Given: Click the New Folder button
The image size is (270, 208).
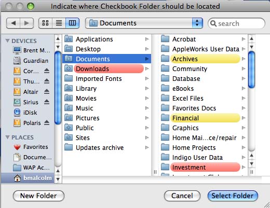Looking at the screenshot, I should pyautogui.click(x=38, y=196).
